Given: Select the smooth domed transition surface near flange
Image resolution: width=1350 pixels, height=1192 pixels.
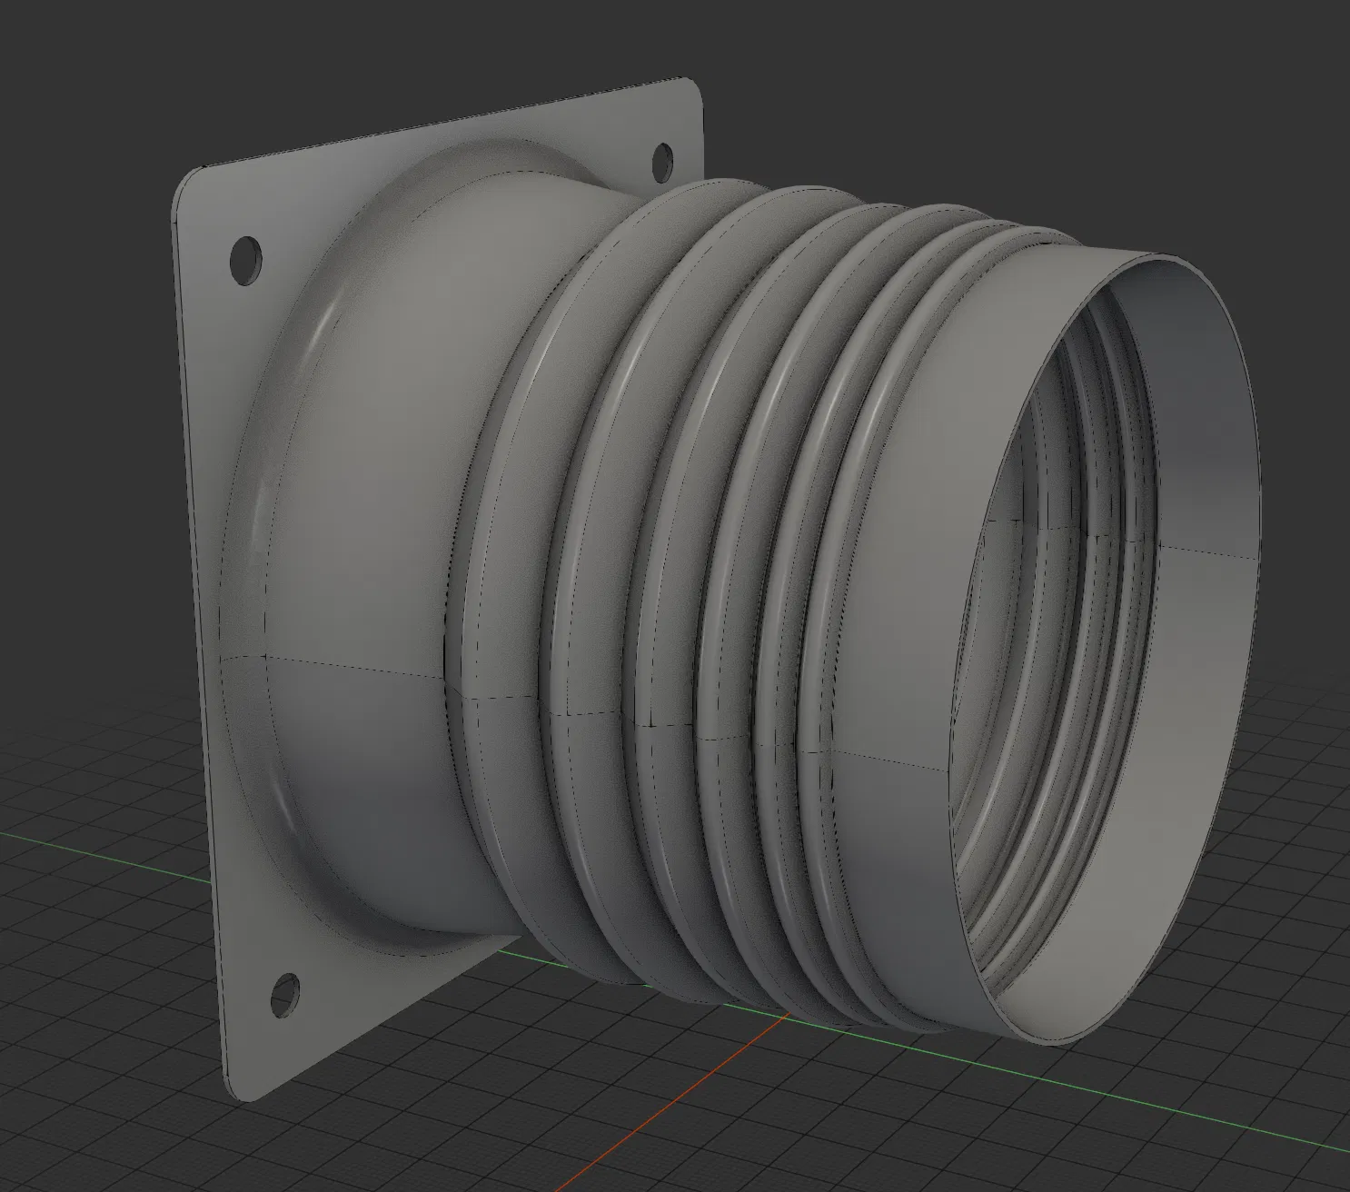Looking at the screenshot, I should (x=382, y=545).
